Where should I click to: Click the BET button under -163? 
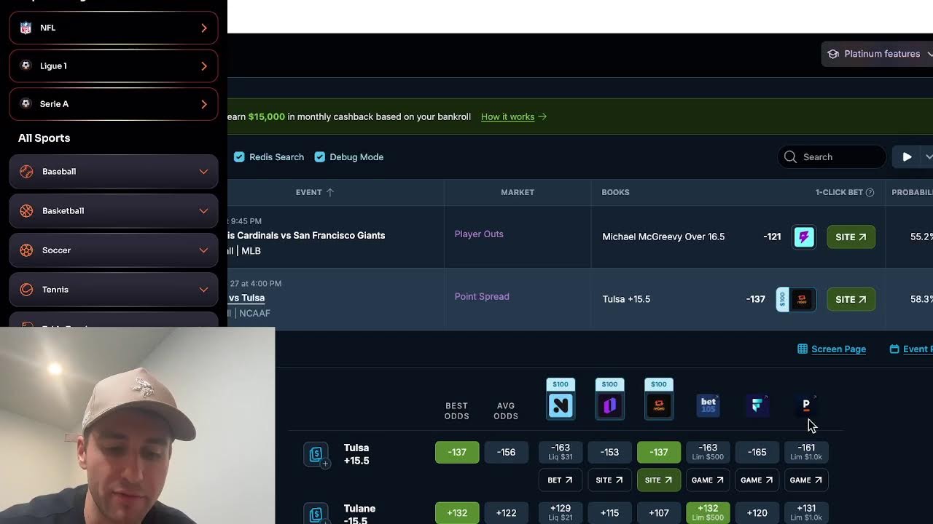(x=561, y=480)
